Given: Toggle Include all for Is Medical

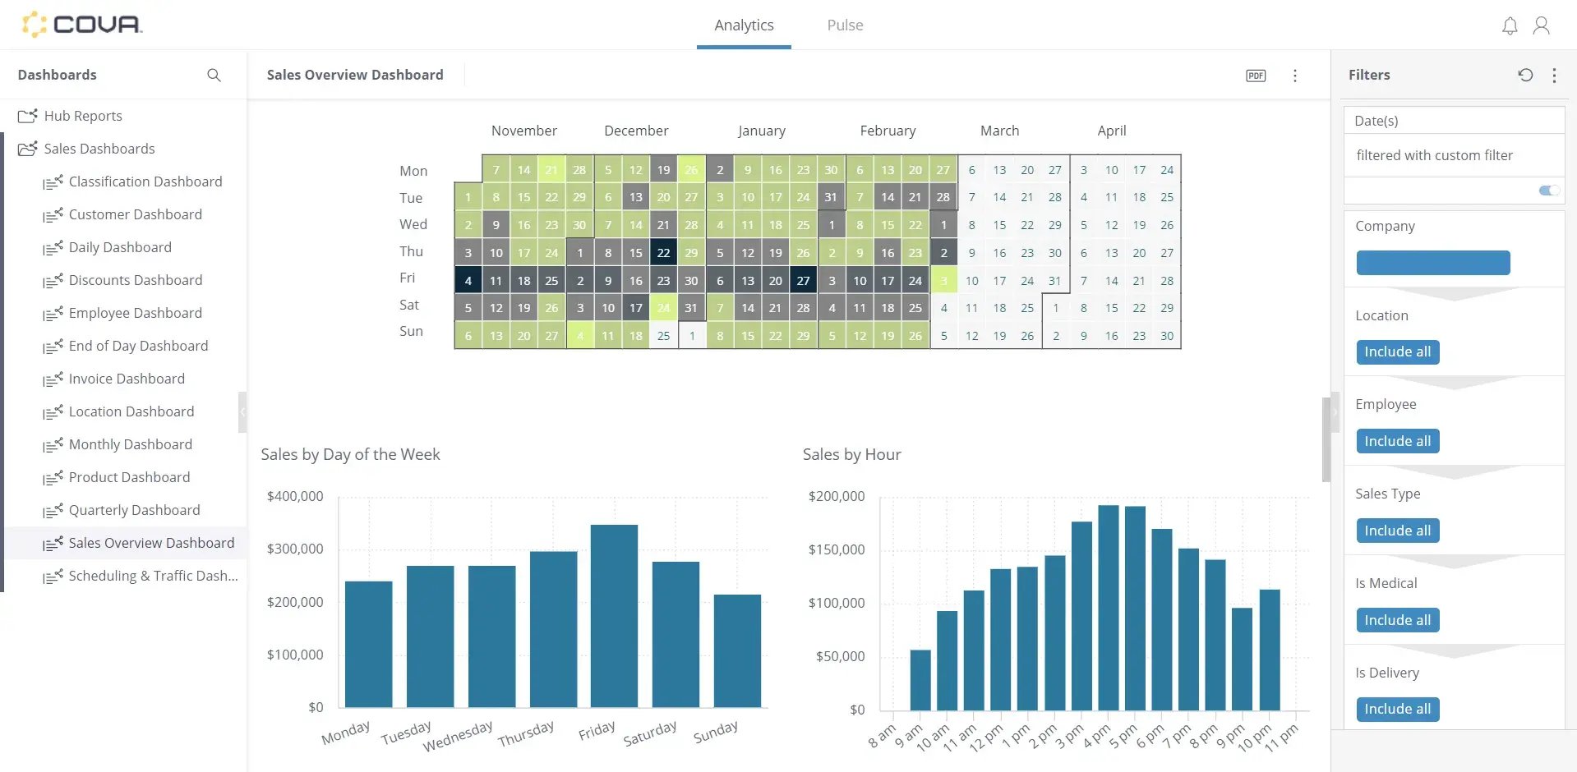Looking at the screenshot, I should tap(1397, 619).
